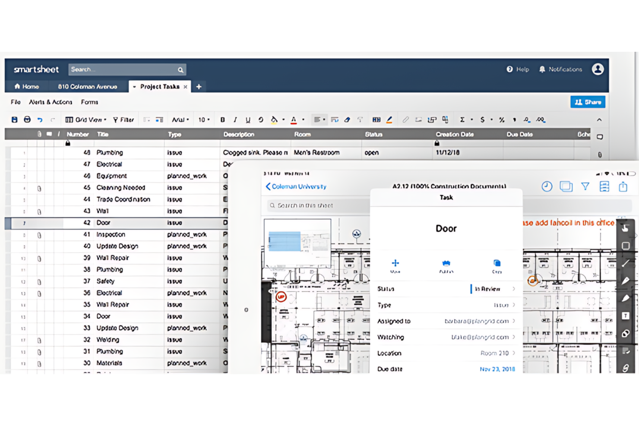Viewport: 639px width, 426px height.
Task: Expand the Type row chevron
Action: 514,305
